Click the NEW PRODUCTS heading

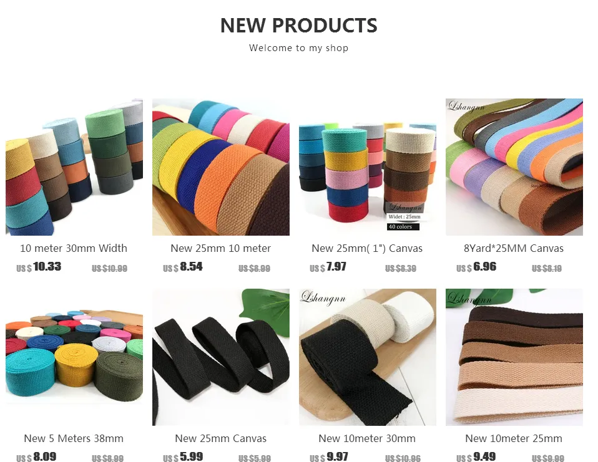(x=298, y=26)
